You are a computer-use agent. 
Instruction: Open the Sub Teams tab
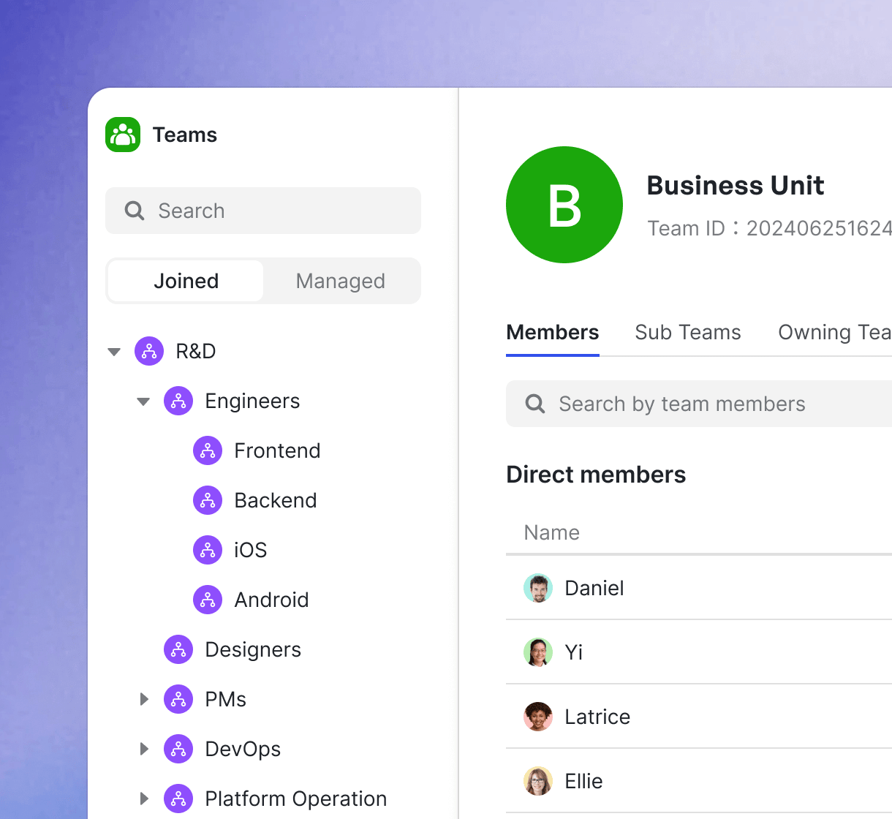tap(687, 332)
